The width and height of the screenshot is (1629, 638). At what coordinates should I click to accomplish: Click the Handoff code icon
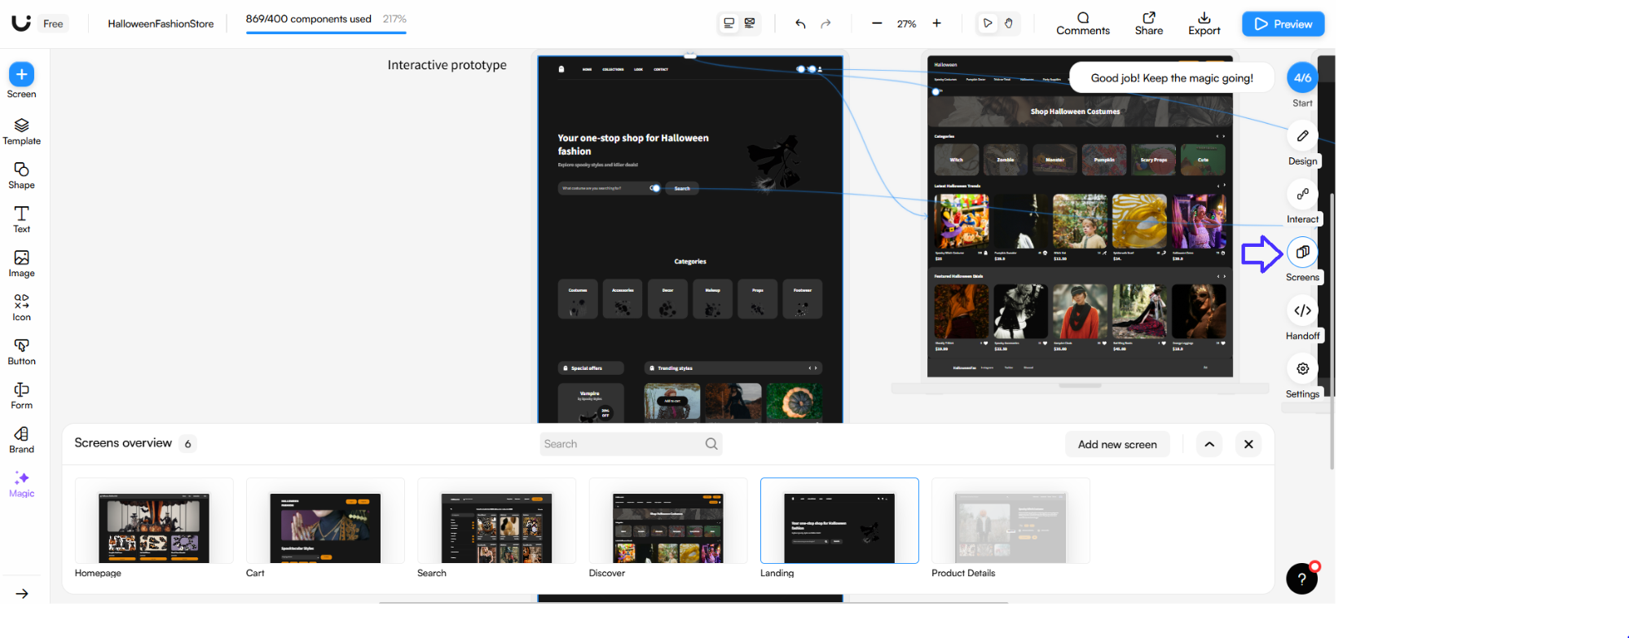point(1302,310)
